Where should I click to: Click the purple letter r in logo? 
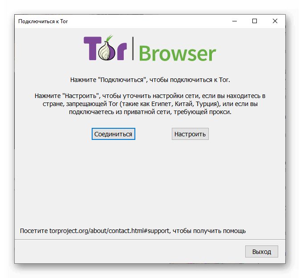[x=122, y=51]
